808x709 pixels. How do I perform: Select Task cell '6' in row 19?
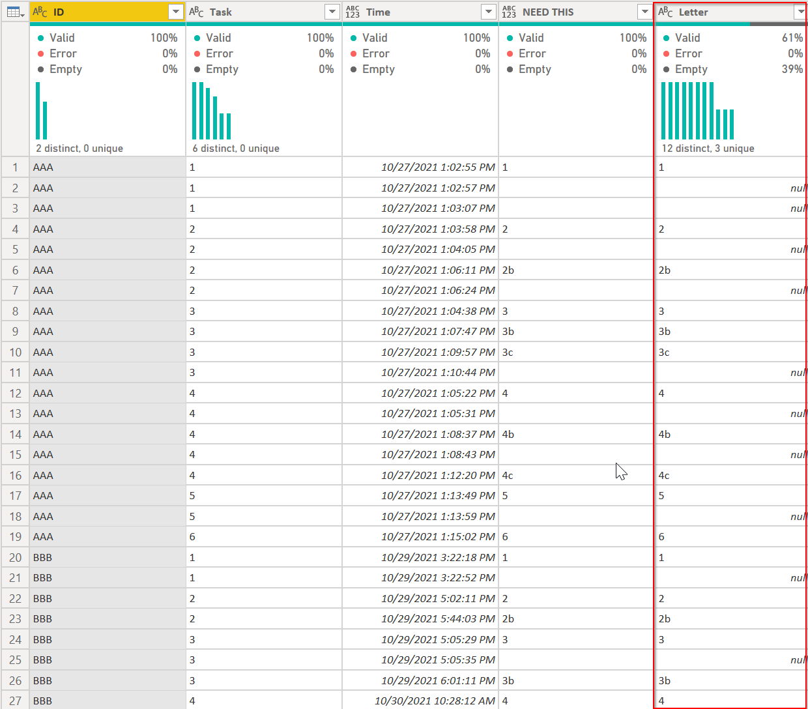(x=264, y=537)
